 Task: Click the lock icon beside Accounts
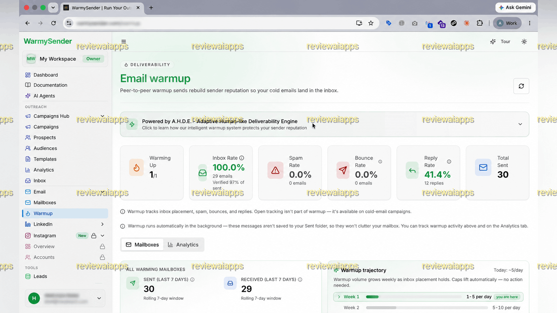pyautogui.click(x=102, y=257)
